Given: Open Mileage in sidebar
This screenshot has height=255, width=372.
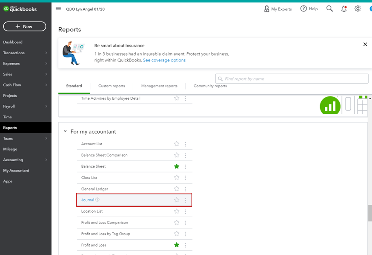Looking at the screenshot, I should point(10,149).
